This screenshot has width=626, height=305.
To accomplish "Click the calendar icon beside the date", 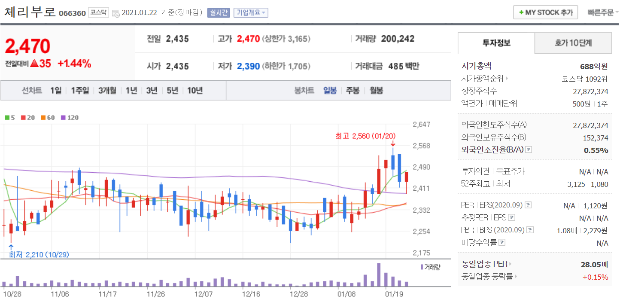I will pos(115,13).
